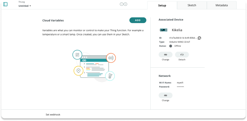Image resolution: width=247 pixels, height=121 pixels.
Task: Click the device ID value 41e7ea9d-0c1d
Action: pos(183,38)
